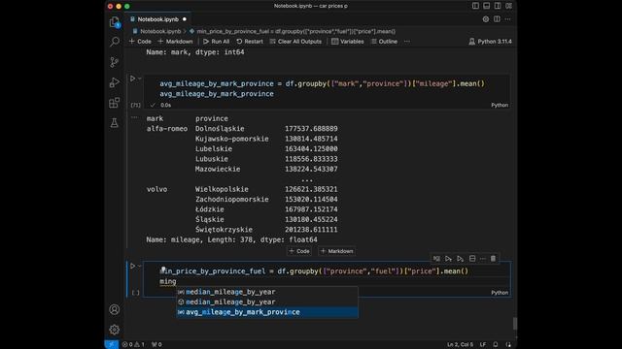Image resolution: width=622 pixels, height=349 pixels.
Task: Click the Mazowieckie row in the output
Action: click(x=242, y=169)
